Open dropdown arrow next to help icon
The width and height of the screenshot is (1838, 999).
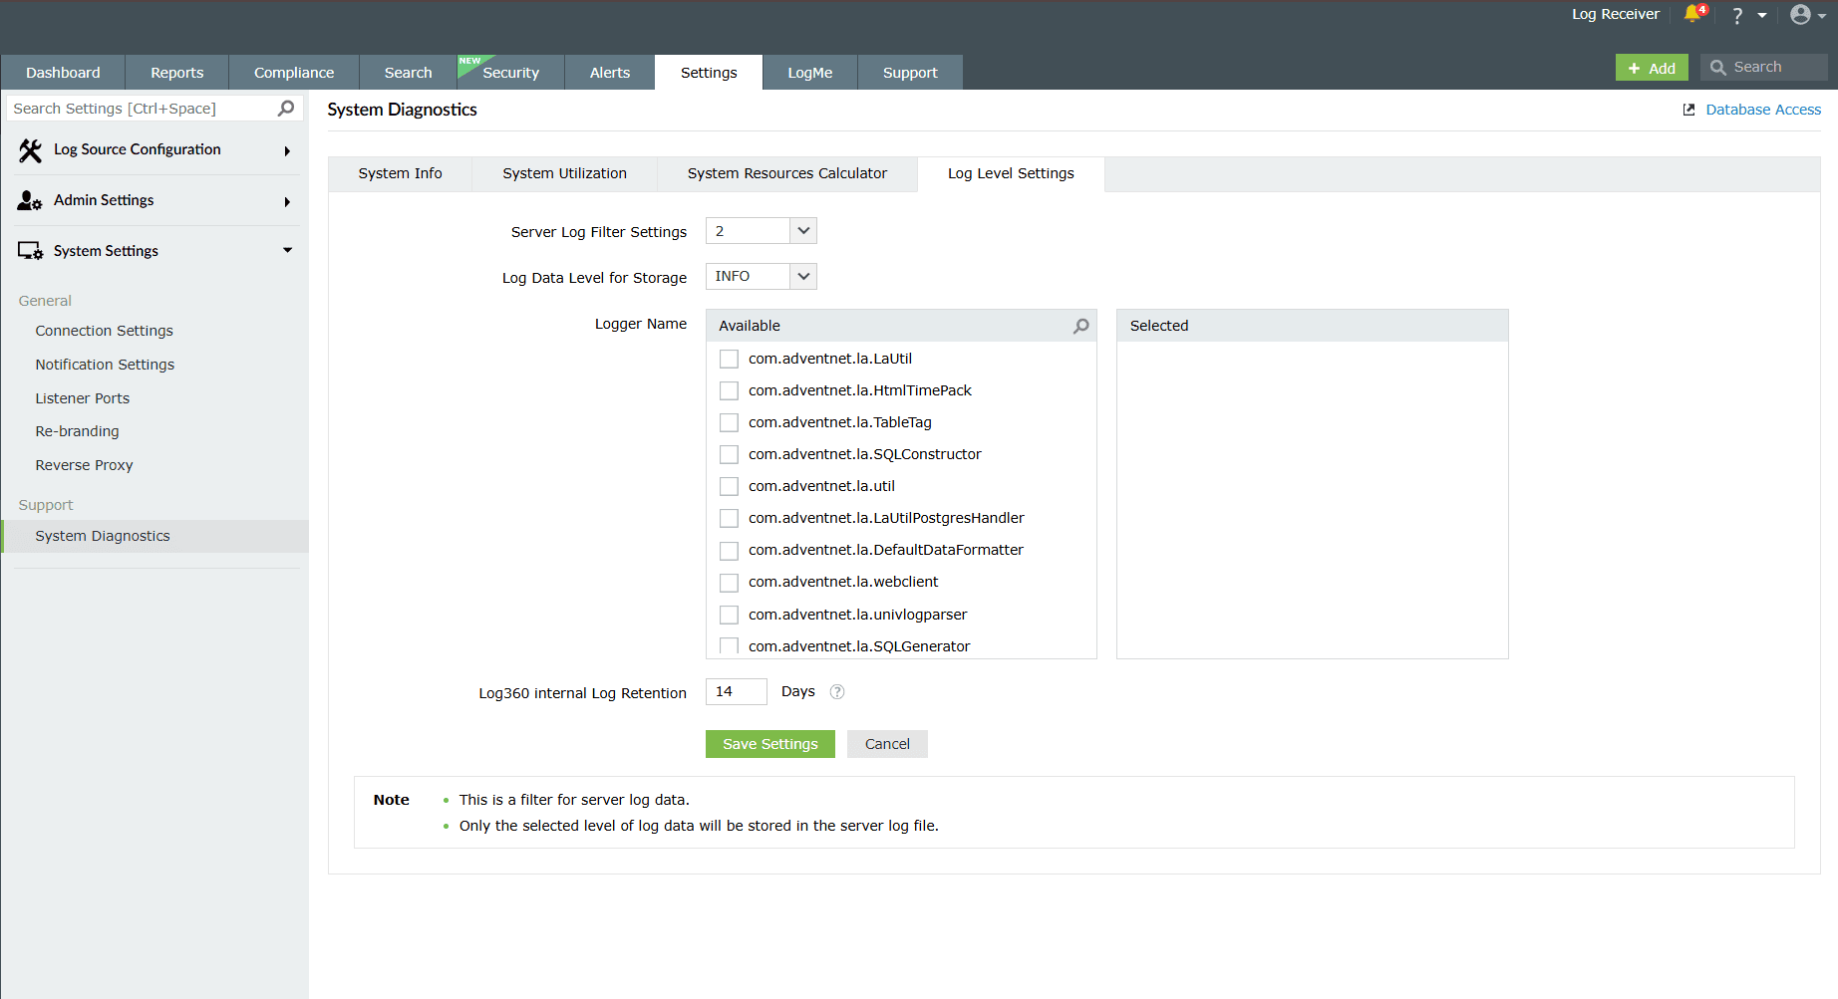click(x=1762, y=15)
